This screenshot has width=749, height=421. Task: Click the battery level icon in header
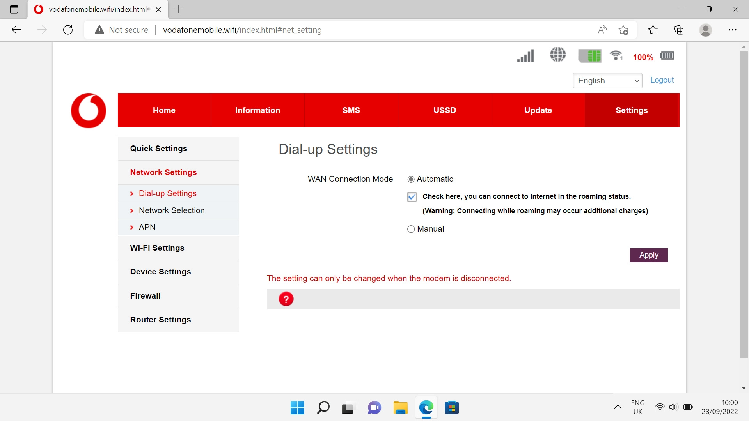667,56
